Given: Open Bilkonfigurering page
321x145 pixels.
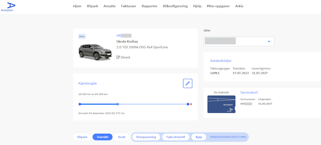Looking at the screenshot, I should [175, 6].
